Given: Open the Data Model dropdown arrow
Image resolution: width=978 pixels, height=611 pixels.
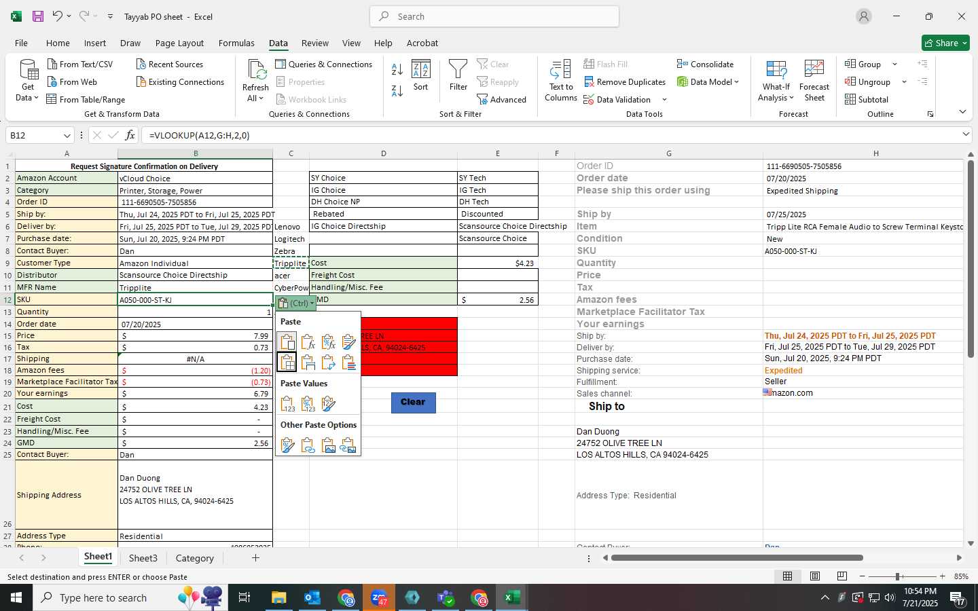Looking at the screenshot, I should [x=736, y=82].
